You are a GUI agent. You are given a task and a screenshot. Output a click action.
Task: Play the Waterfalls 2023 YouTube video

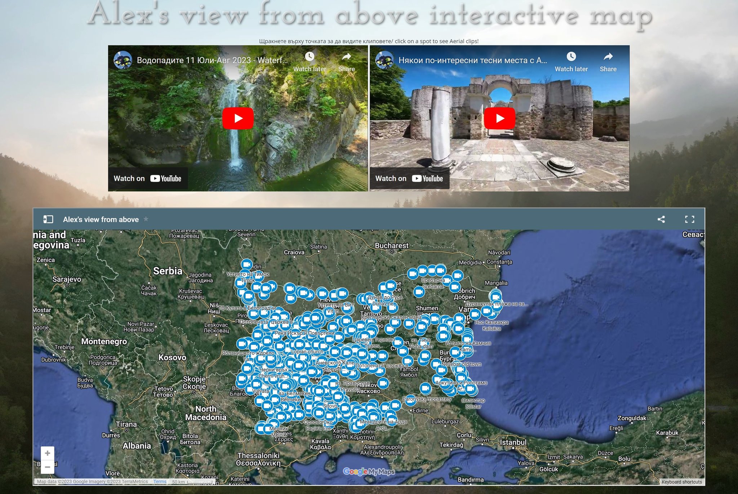238,118
